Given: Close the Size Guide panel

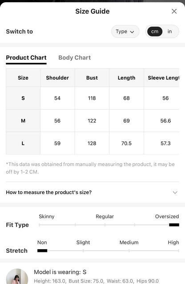Looking at the screenshot, I should [174, 11].
